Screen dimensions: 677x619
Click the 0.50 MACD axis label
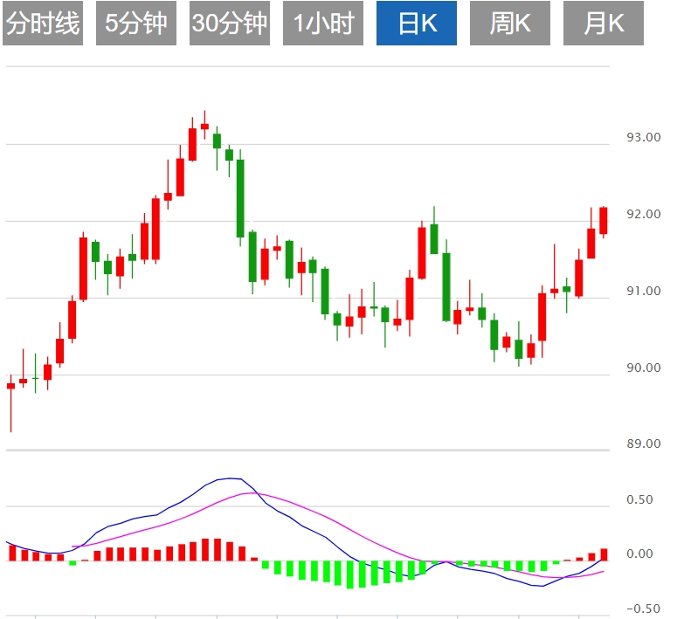click(639, 500)
